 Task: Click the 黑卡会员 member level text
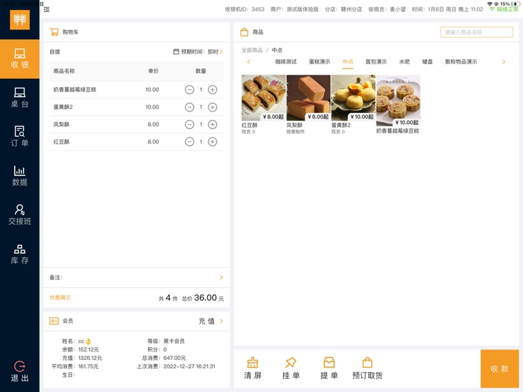(x=174, y=341)
